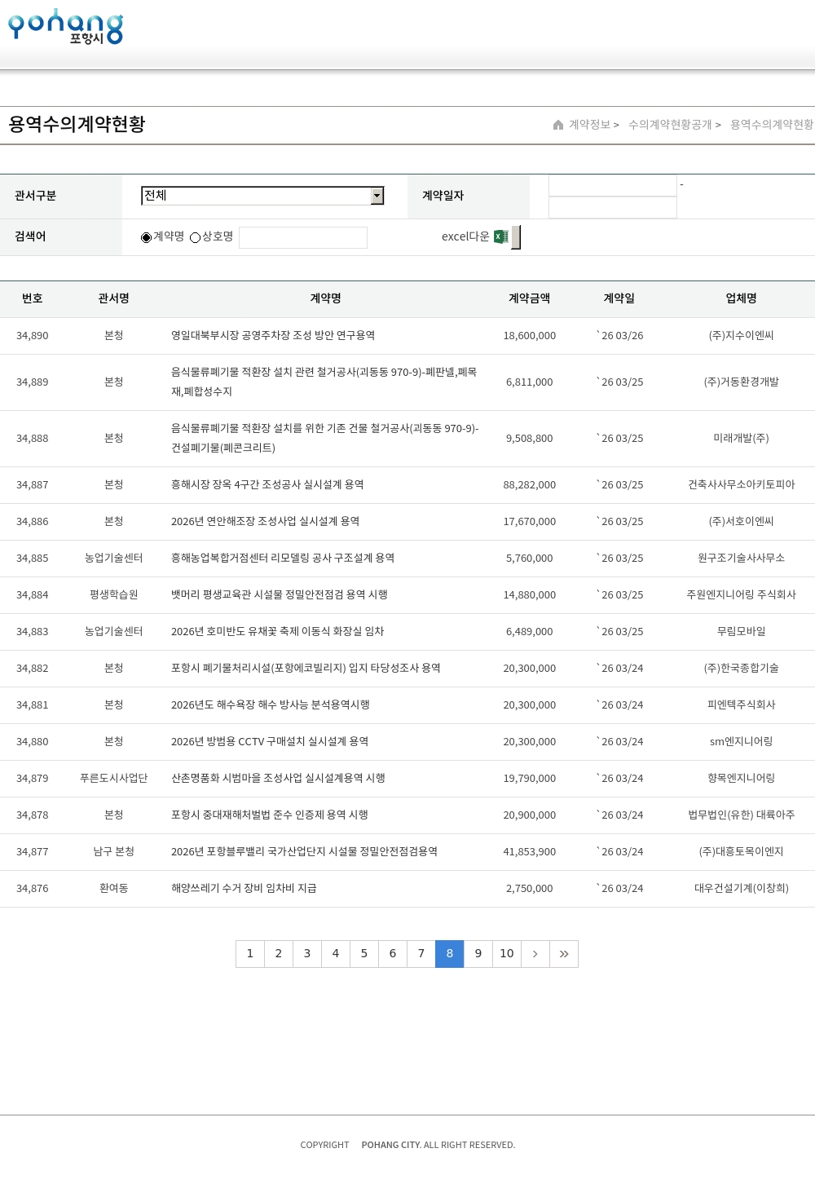Click the contract start date field
The height and width of the screenshot is (1197, 815).
(613, 186)
